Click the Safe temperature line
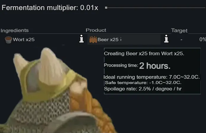Image resolution: width=206 pixels, height=133 pixels. (x=143, y=83)
